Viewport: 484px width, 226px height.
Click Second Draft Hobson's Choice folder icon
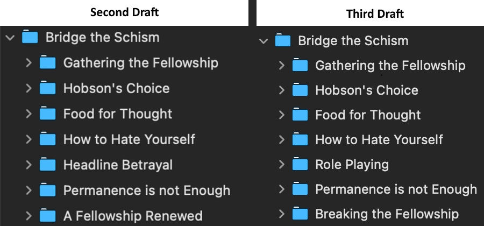(48, 88)
